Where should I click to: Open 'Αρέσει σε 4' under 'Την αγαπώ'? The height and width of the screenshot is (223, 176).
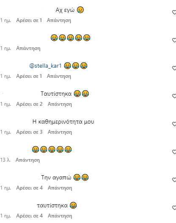30,188
